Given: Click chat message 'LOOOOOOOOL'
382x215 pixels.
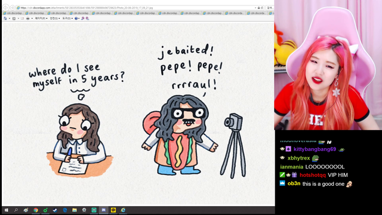Looking at the screenshot, I should tap(325, 167).
